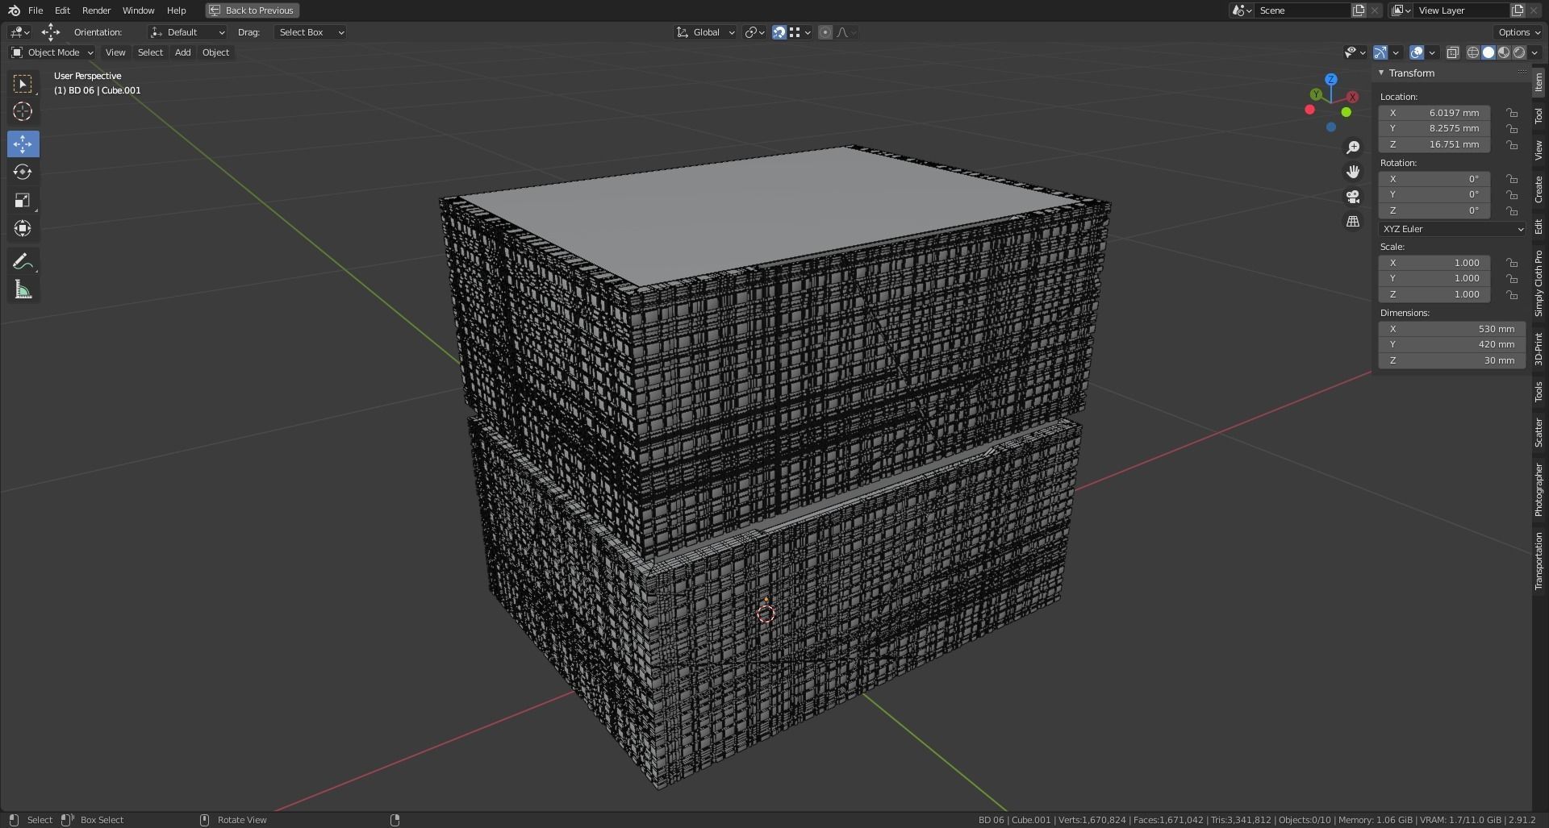The image size is (1549, 828).
Task: Open the Orientation Default dropdown
Action: [187, 32]
